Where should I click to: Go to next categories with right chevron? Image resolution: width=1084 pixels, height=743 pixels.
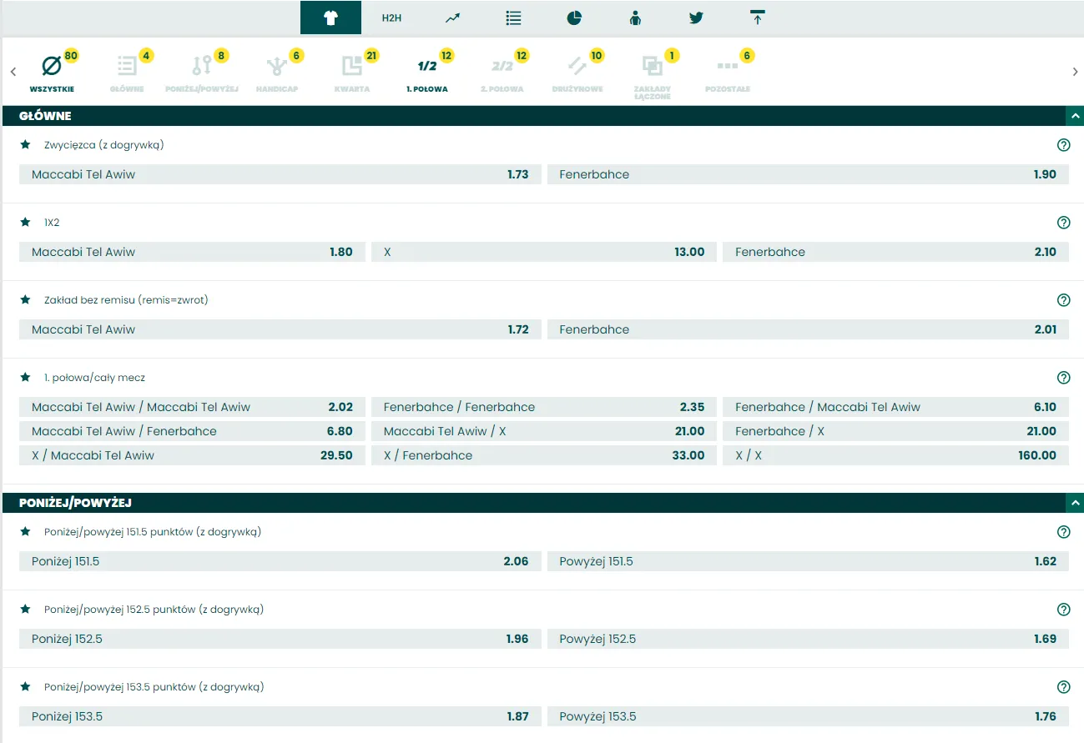pyautogui.click(x=1075, y=72)
